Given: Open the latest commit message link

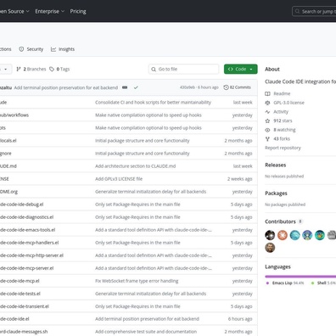Looking at the screenshot, I should tap(66, 87).
